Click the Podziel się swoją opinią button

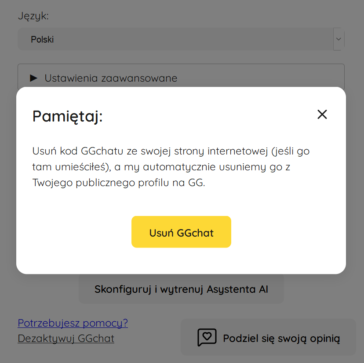click(x=269, y=337)
